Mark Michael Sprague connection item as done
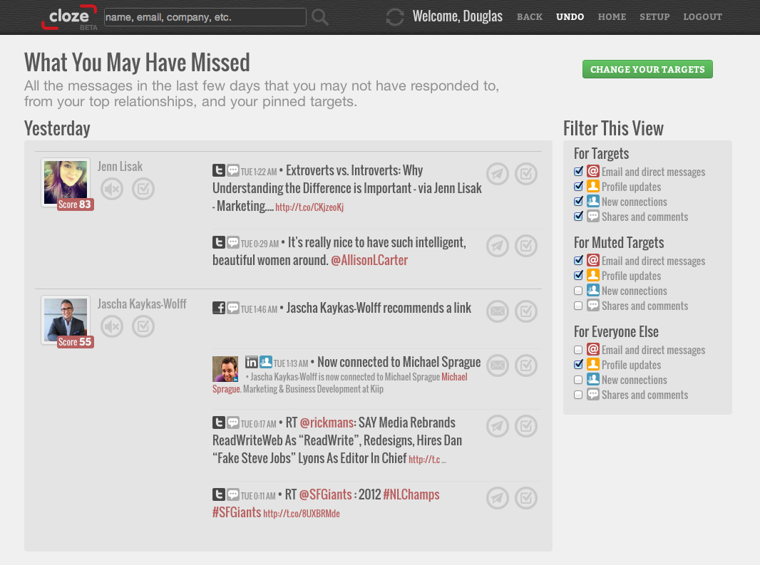This screenshot has width=760, height=565. tap(526, 366)
